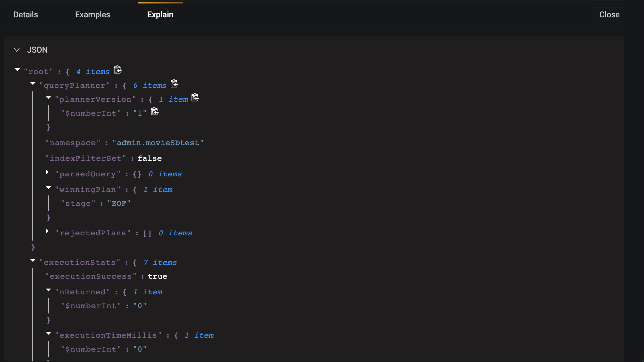Click the namespace value admin.movieSbtest

tap(158, 143)
